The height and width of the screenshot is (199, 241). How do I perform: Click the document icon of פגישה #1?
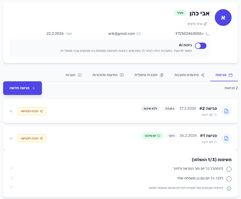[226, 138]
